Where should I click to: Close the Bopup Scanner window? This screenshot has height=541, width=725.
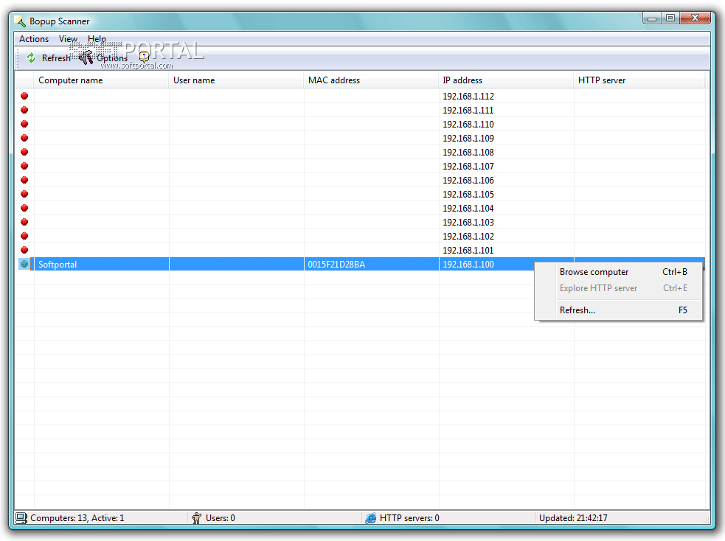(695, 18)
